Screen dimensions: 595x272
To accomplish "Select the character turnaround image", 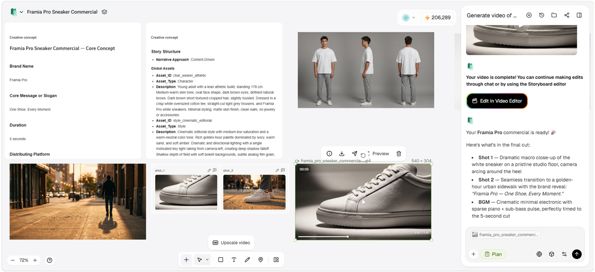I will pyautogui.click(x=366, y=70).
